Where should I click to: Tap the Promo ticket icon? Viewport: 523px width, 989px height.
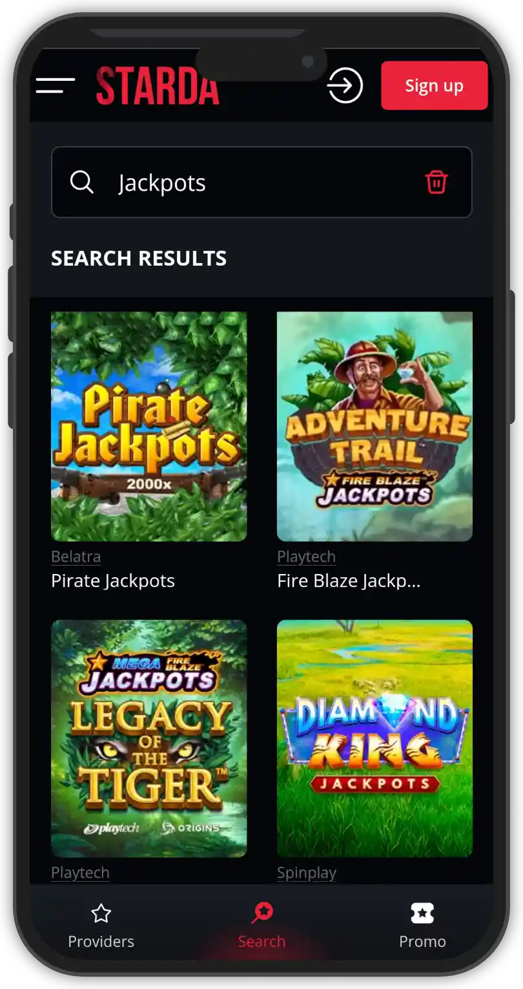click(x=422, y=913)
